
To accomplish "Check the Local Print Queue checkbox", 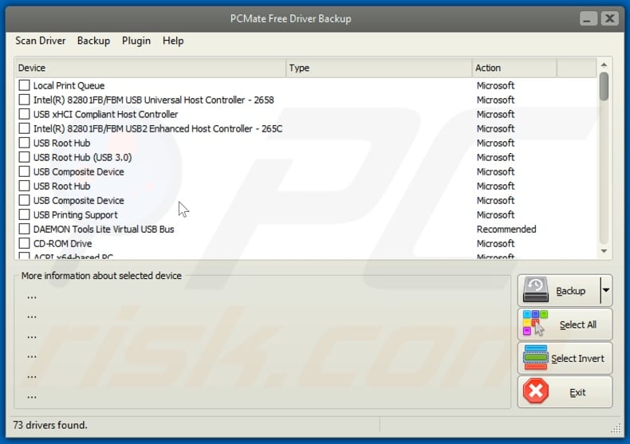I will point(25,85).
